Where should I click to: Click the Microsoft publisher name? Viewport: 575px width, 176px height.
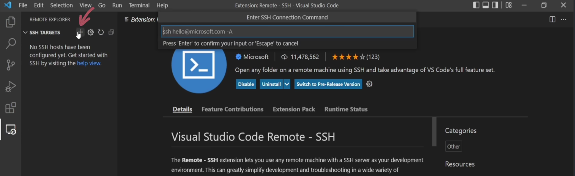click(x=256, y=57)
